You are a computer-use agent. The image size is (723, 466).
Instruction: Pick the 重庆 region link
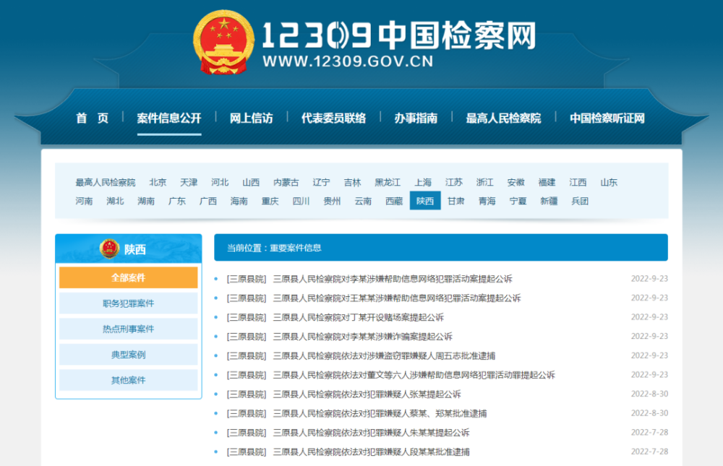point(270,201)
